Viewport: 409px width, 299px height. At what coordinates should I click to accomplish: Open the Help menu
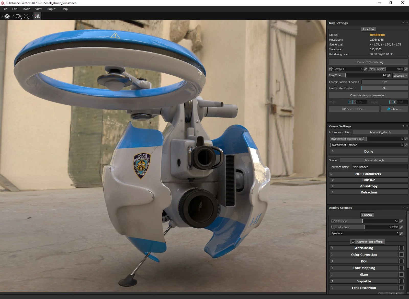click(65, 9)
